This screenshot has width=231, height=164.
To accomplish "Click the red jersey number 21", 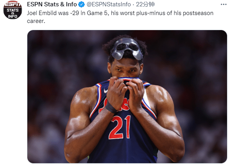I will [x=120, y=128].
